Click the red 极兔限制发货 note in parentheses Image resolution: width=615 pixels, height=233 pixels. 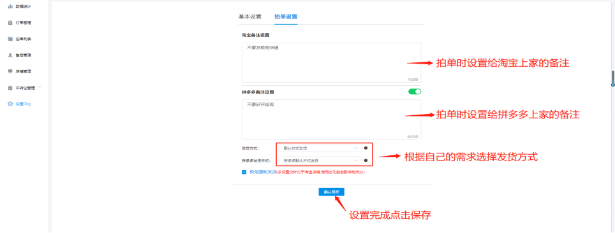[x=320, y=172]
